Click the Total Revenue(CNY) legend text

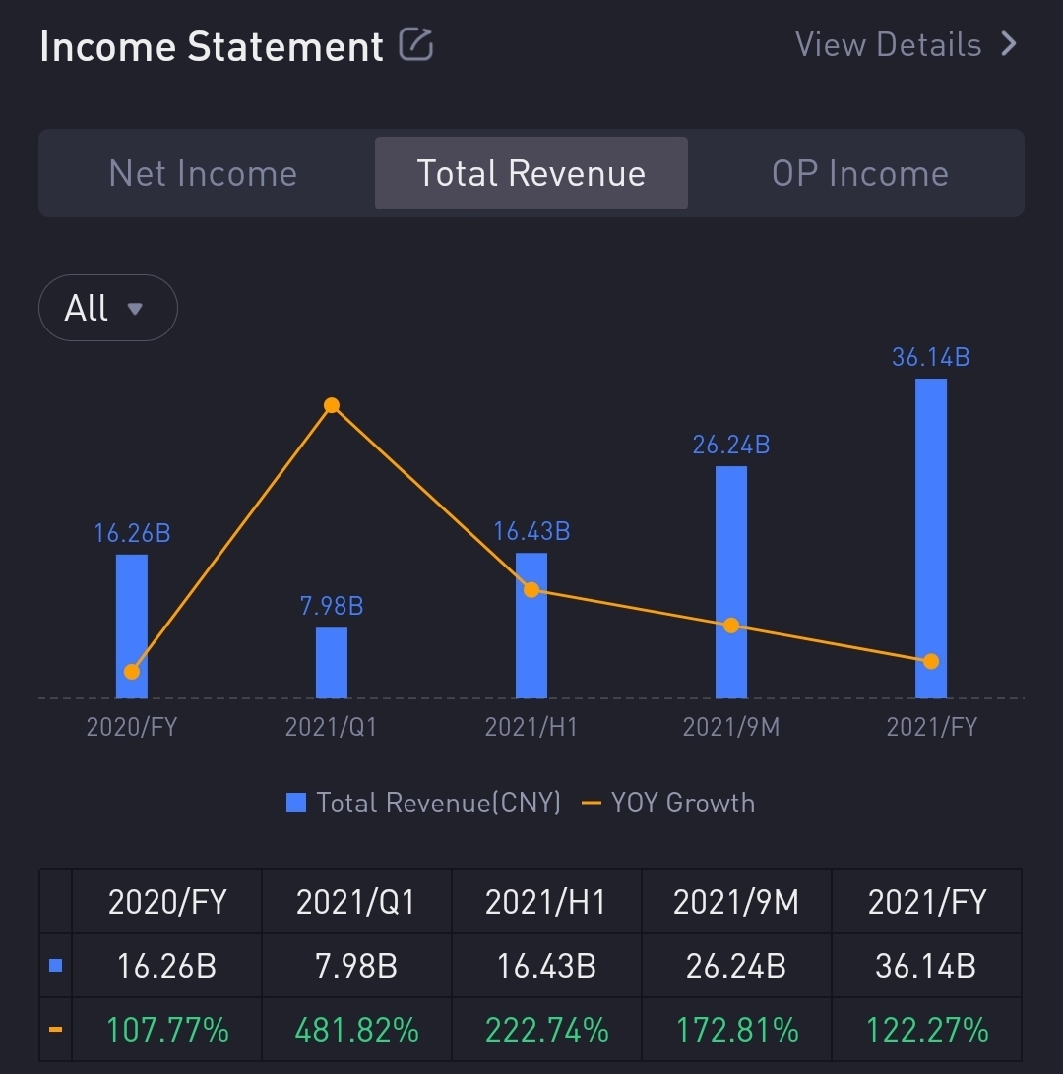pos(439,803)
